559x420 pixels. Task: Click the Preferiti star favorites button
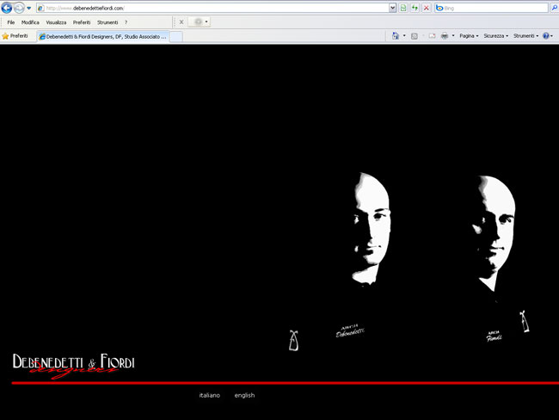15,36
